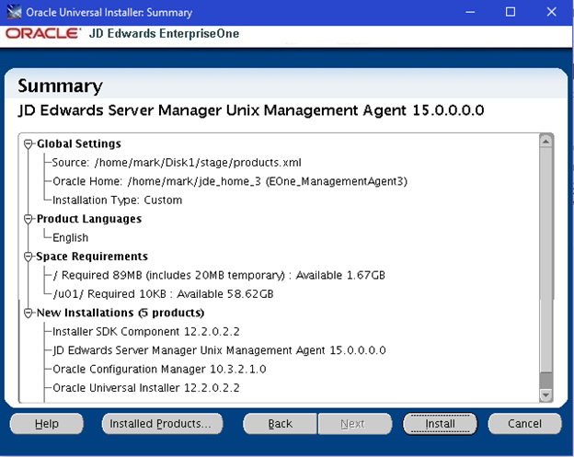Click the ORACLE logo
This screenshot has width=574, height=457.
(43, 33)
